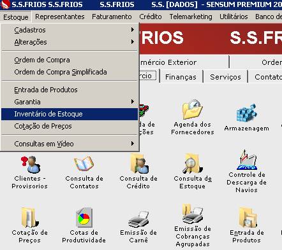Viewport: 282px width, 250px height.
Task: Expand the Consultas em Vídeo submenu
Action: pos(70,144)
